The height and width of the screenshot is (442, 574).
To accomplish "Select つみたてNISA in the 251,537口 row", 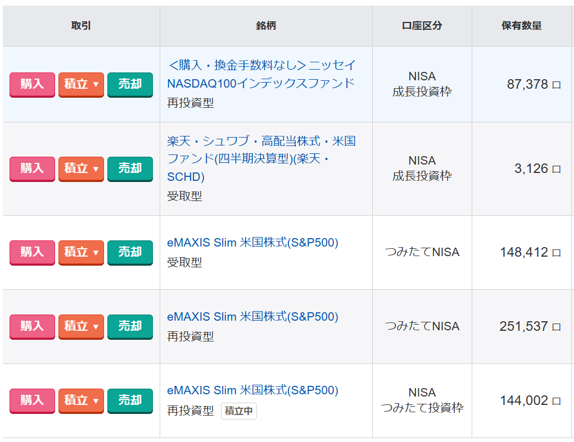I will pyautogui.click(x=422, y=326).
